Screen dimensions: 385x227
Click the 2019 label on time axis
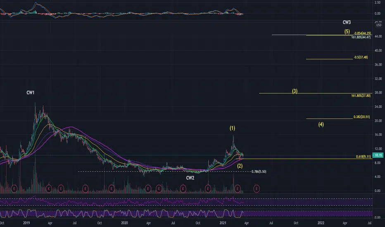(26, 223)
